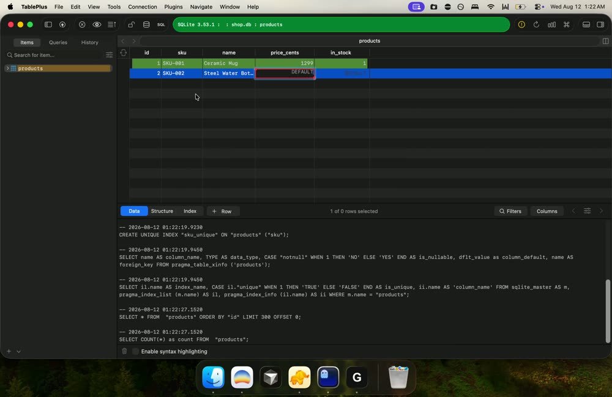Screen dimensions: 612x397
Task: Click the connection icon beside sidebar toggle
Action: click(x=62, y=24)
